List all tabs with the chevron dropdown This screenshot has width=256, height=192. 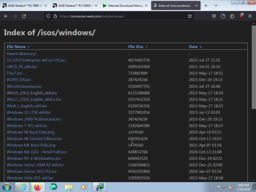[x=216, y=5]
